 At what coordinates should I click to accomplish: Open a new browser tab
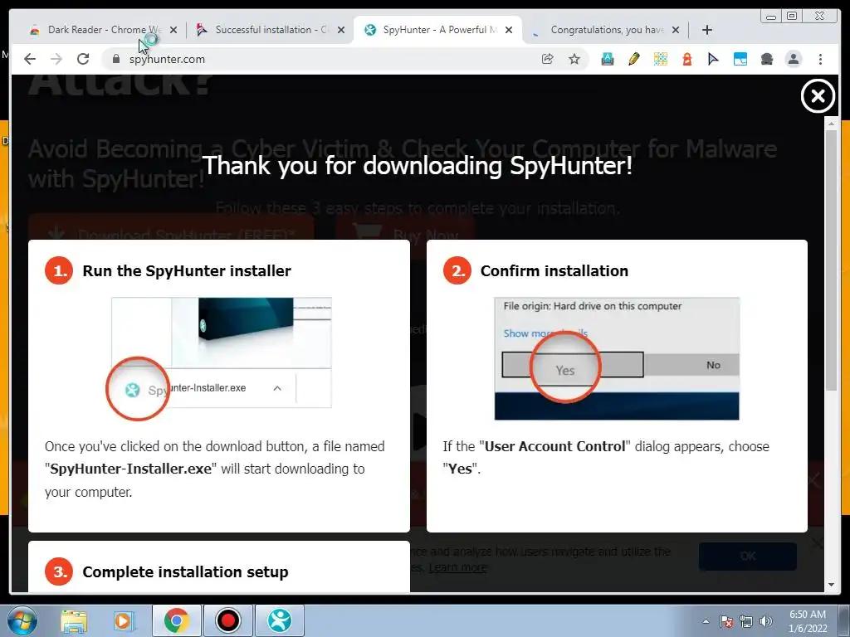(x=707, y=30)
